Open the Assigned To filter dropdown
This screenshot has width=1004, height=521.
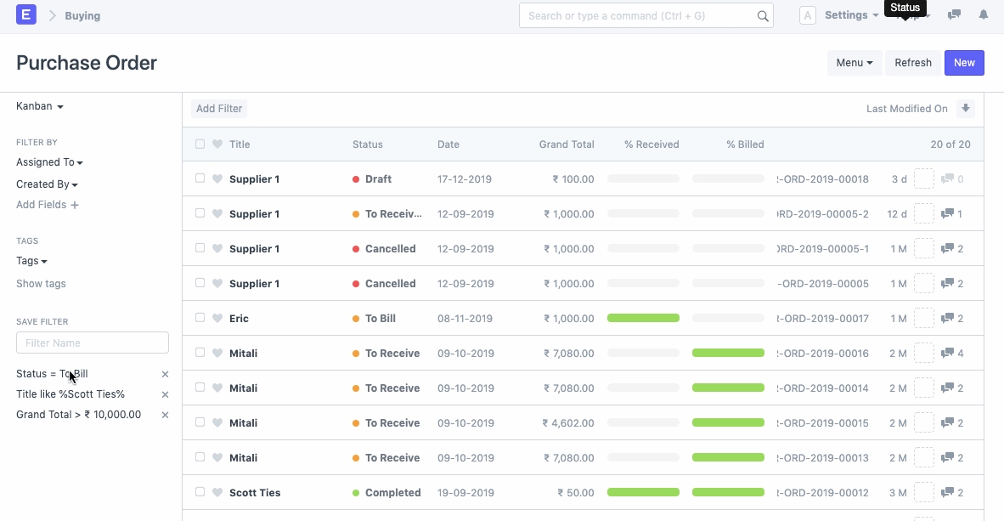tap(49, 162)
